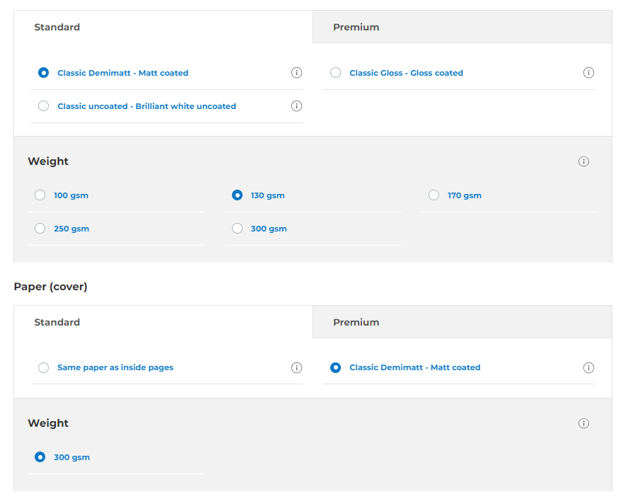Open Standard tab under Paper (cover)
623x499 pixels.
click(x=57, y=322)
